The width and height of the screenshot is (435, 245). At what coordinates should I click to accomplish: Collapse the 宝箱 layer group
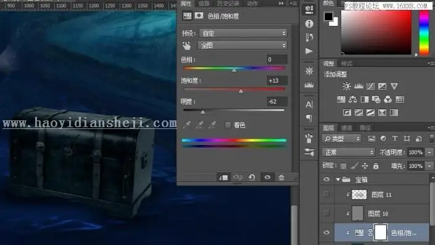338,180
